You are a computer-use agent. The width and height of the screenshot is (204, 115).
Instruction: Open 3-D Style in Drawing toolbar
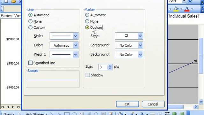point(182,114)
